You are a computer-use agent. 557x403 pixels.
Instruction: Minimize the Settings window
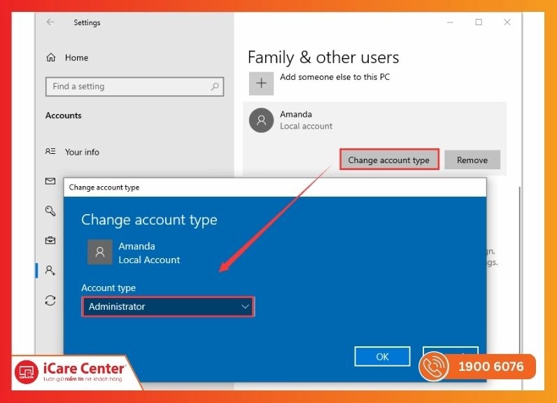450,22
